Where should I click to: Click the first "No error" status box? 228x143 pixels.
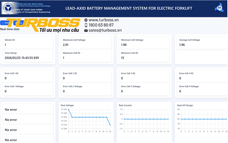[x=28, y=109]
